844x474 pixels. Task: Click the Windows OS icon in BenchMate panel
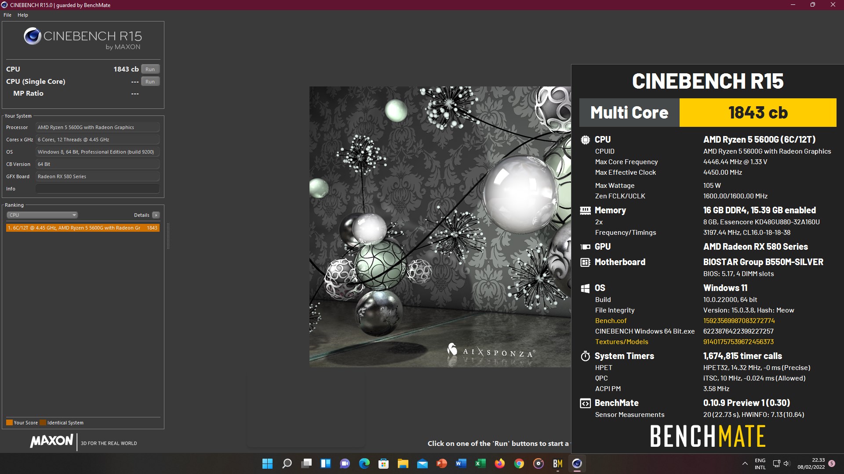585,288
